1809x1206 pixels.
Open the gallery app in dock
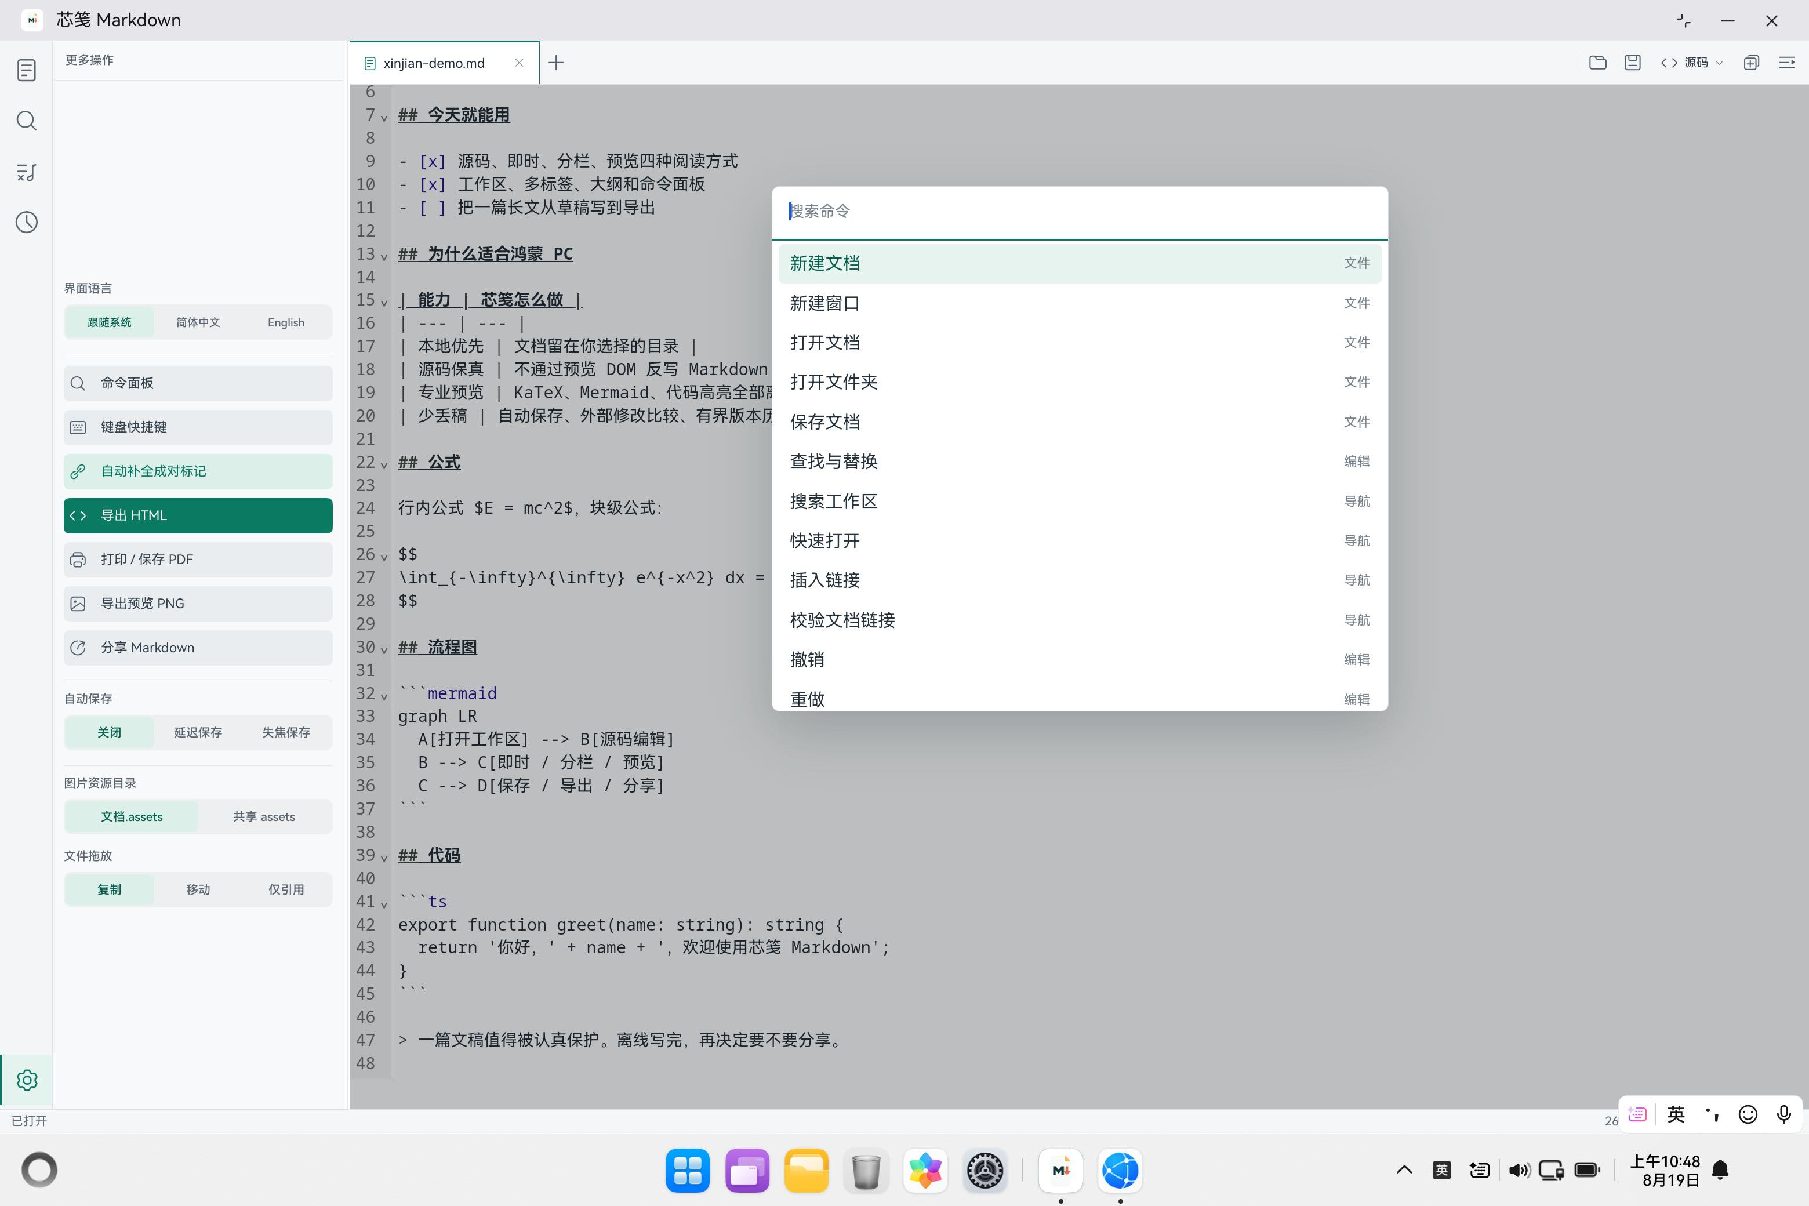point(925,1171)
